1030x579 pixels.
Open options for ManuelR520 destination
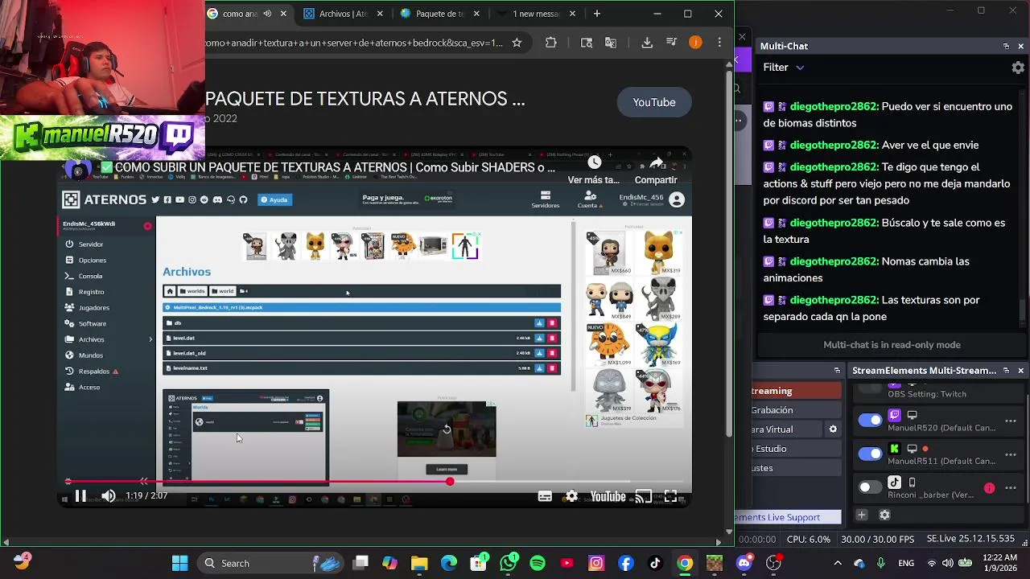coord(1011,421)
